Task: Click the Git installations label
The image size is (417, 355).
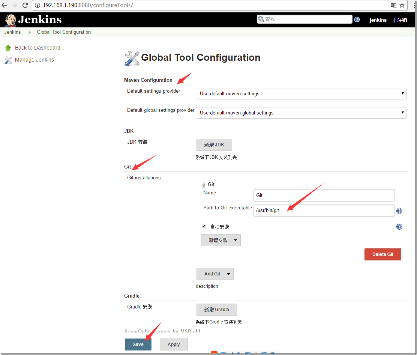Action: coord(144,178)
